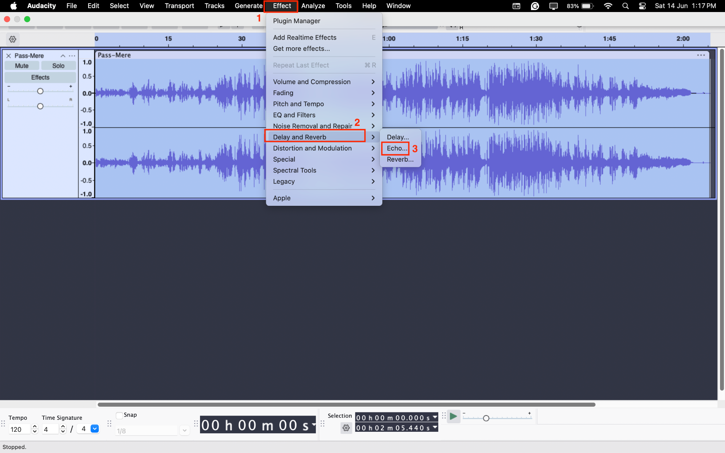Click the horizontal scrollbar under the tracks
This screenshot has width=725, height=453.
[346, 404]
